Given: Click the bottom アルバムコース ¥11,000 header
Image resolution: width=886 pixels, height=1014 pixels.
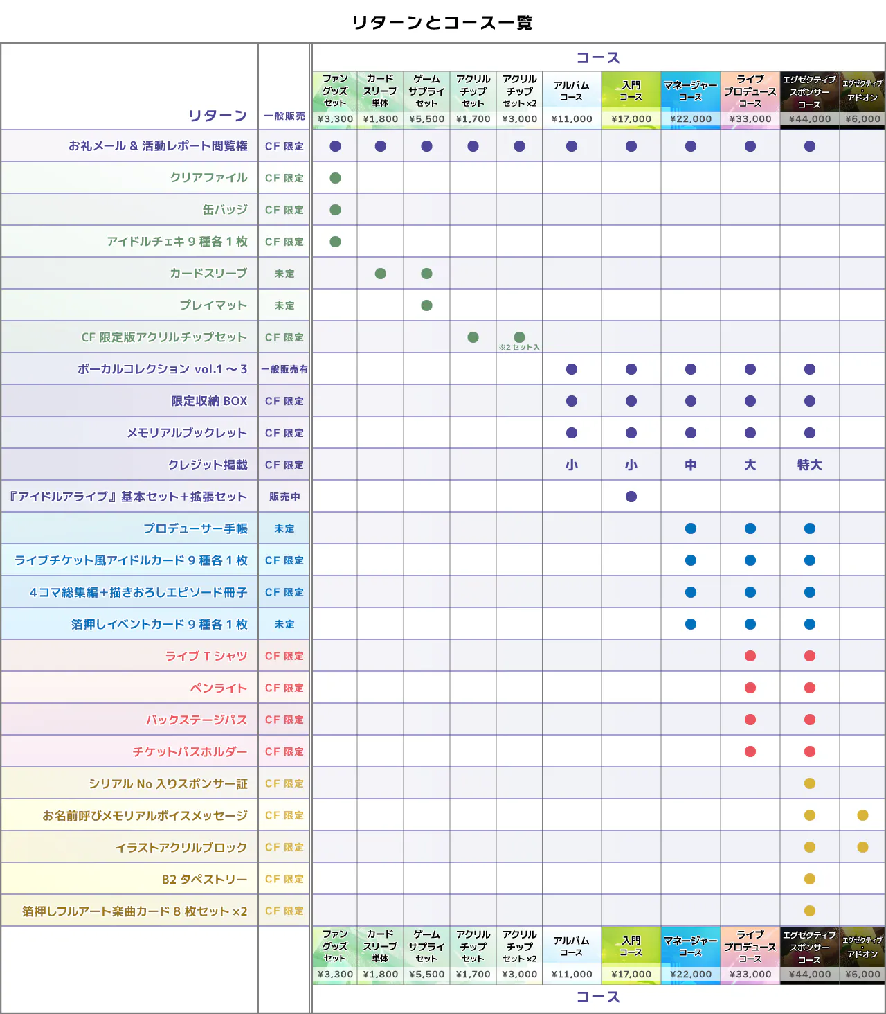Looking at the screenshot, I should [572, 954].
